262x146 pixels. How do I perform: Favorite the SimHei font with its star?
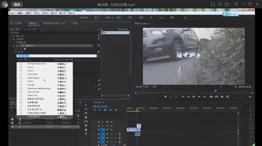(x=21, y=67)
